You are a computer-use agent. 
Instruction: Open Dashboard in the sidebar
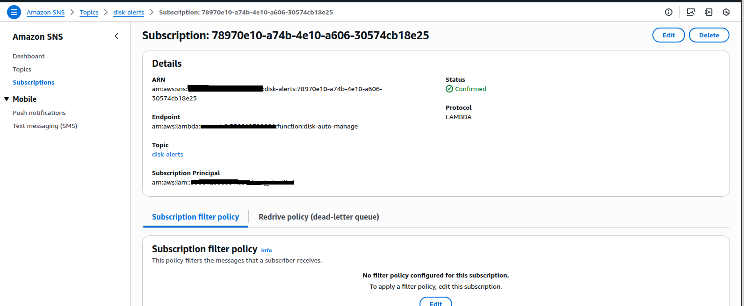tap(29, 56)
